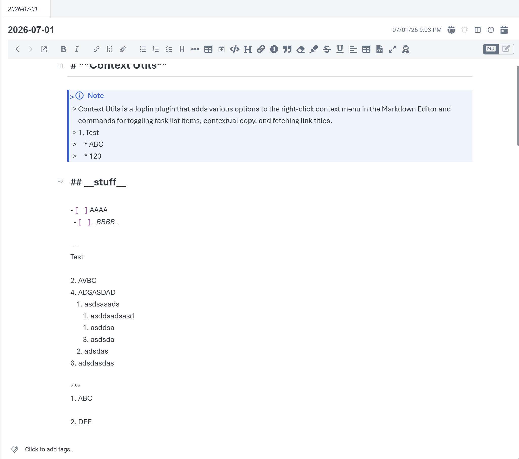Click the '2. DEF' list line

click(81, 422)
